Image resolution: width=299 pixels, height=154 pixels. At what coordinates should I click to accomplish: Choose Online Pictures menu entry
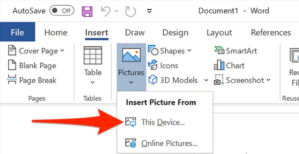click(165, 143)
